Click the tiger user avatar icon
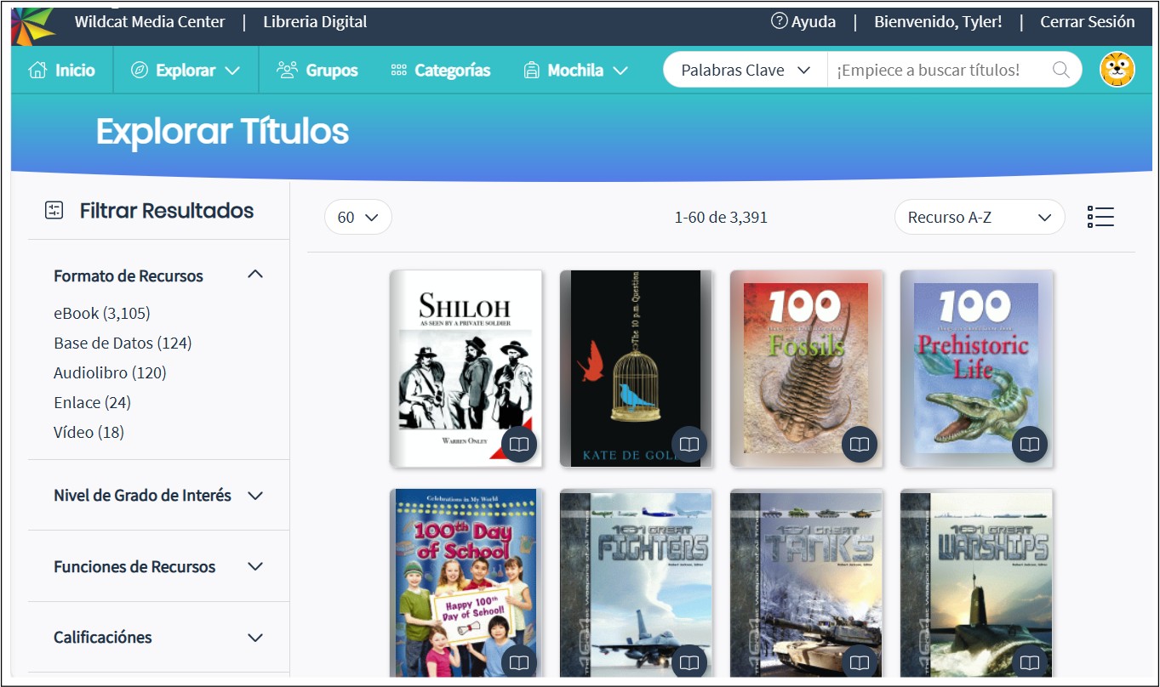The width and height of the screenshot is (1160, 687). coord(1117,70)
